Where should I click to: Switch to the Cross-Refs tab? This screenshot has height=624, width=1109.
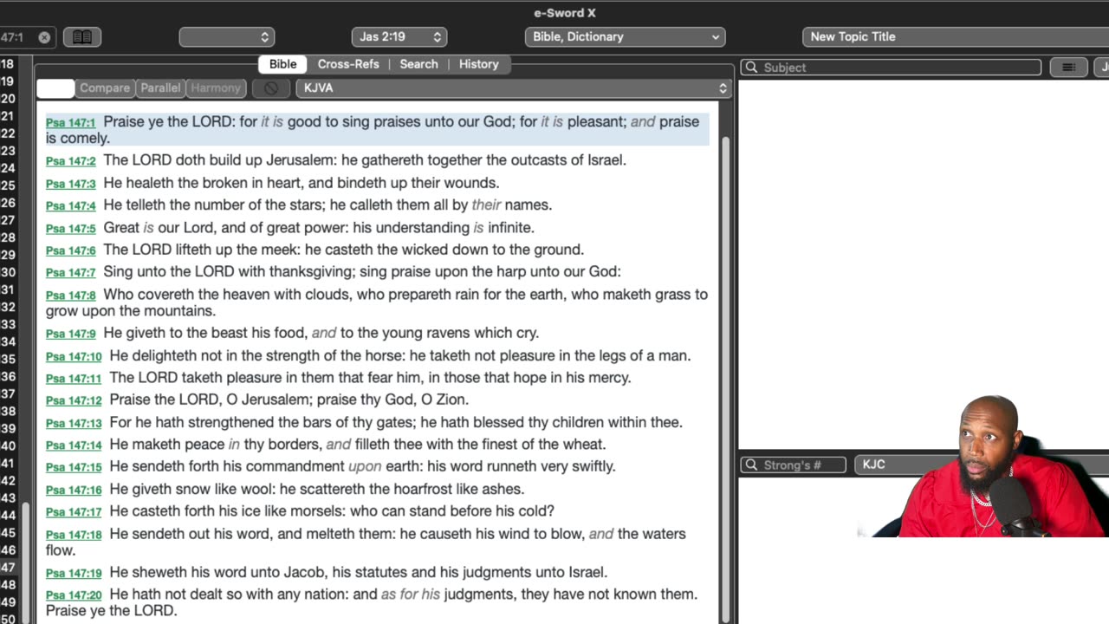pos(348,64)
